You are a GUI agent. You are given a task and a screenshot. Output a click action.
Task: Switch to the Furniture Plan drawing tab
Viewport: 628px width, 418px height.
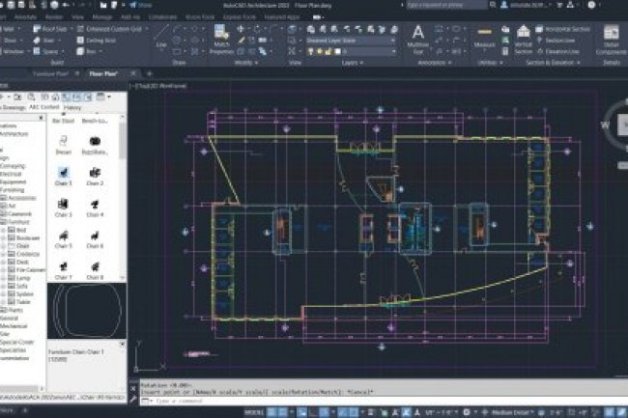pos(51,72)
